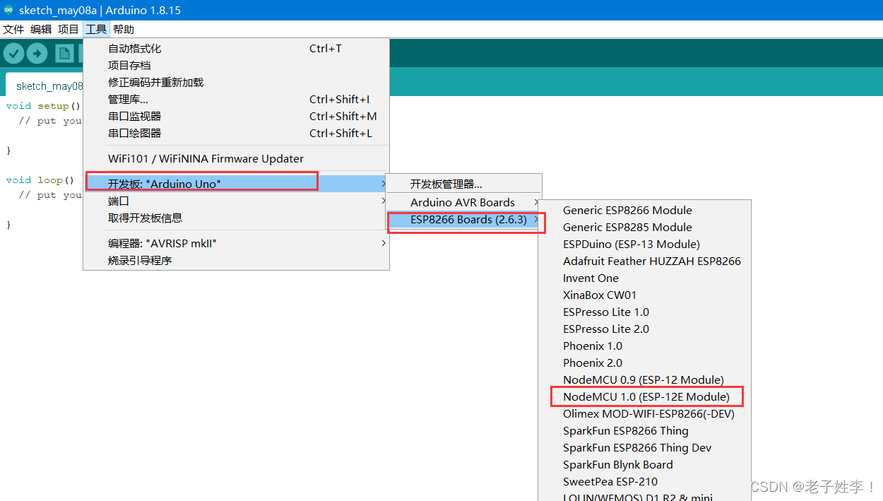Click the Verify checkmark toolbar icon
This screenshot has width=883, height=501.
click(x=13, y=54)
